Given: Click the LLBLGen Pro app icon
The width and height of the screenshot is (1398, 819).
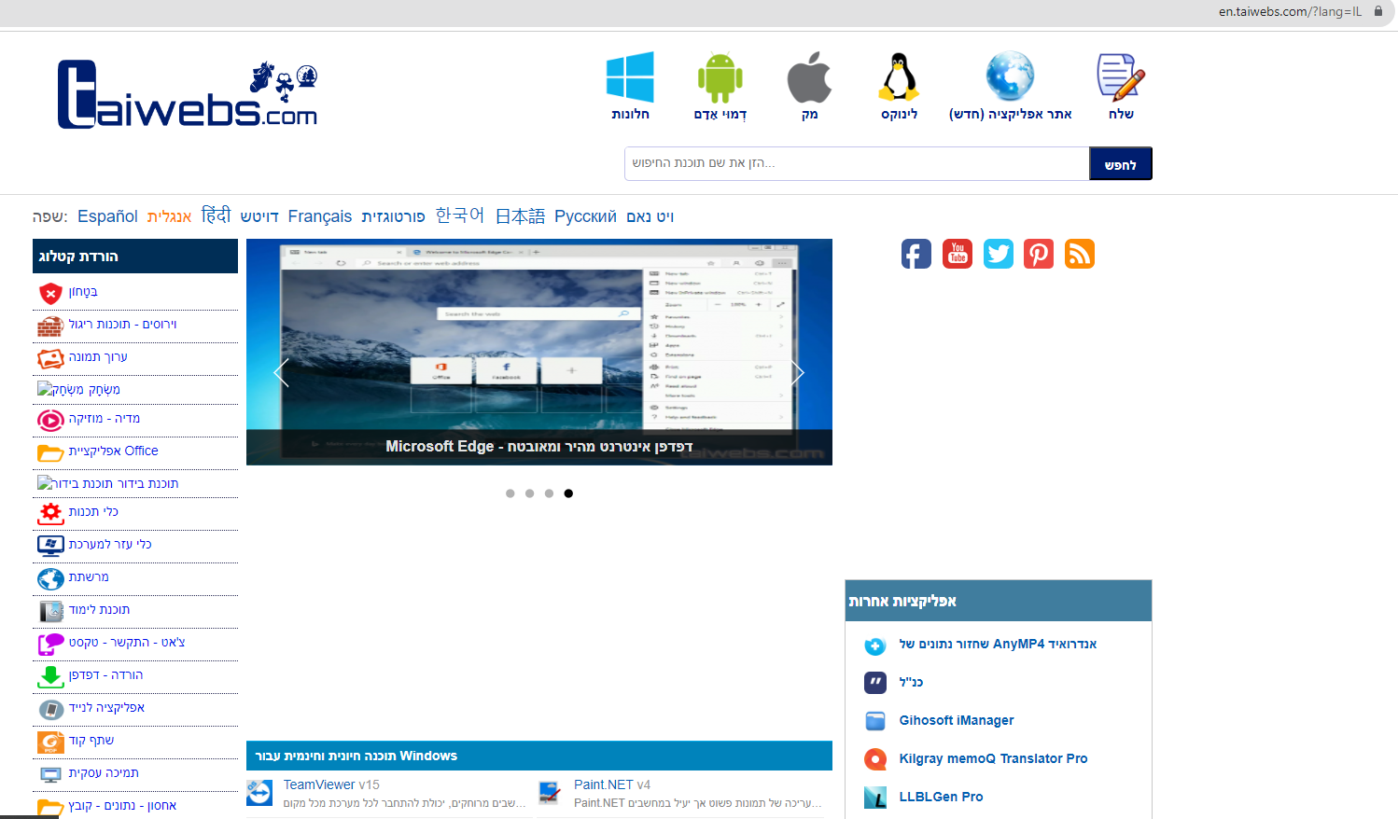Looking at the screenshot, I should click(x=875, y=798).
